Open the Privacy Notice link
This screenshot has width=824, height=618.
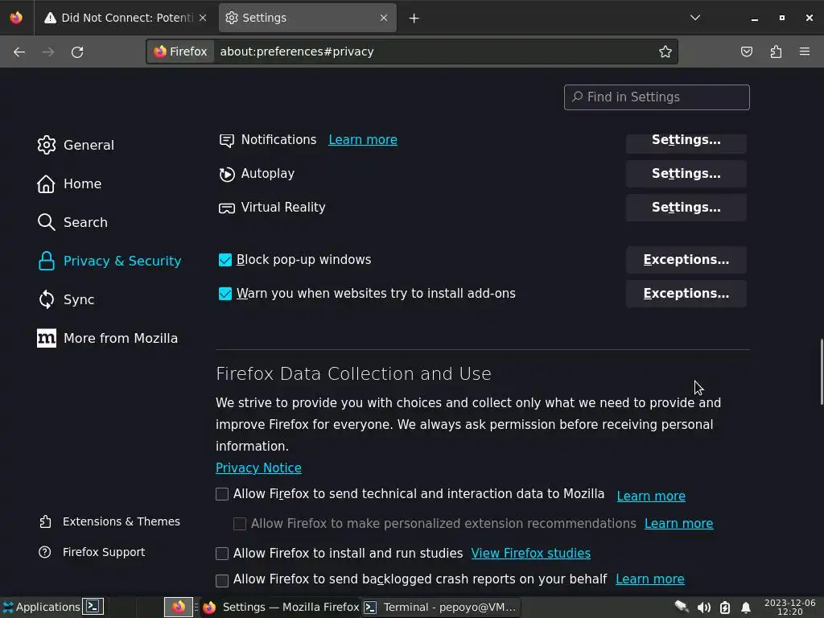tap(258, 468)
